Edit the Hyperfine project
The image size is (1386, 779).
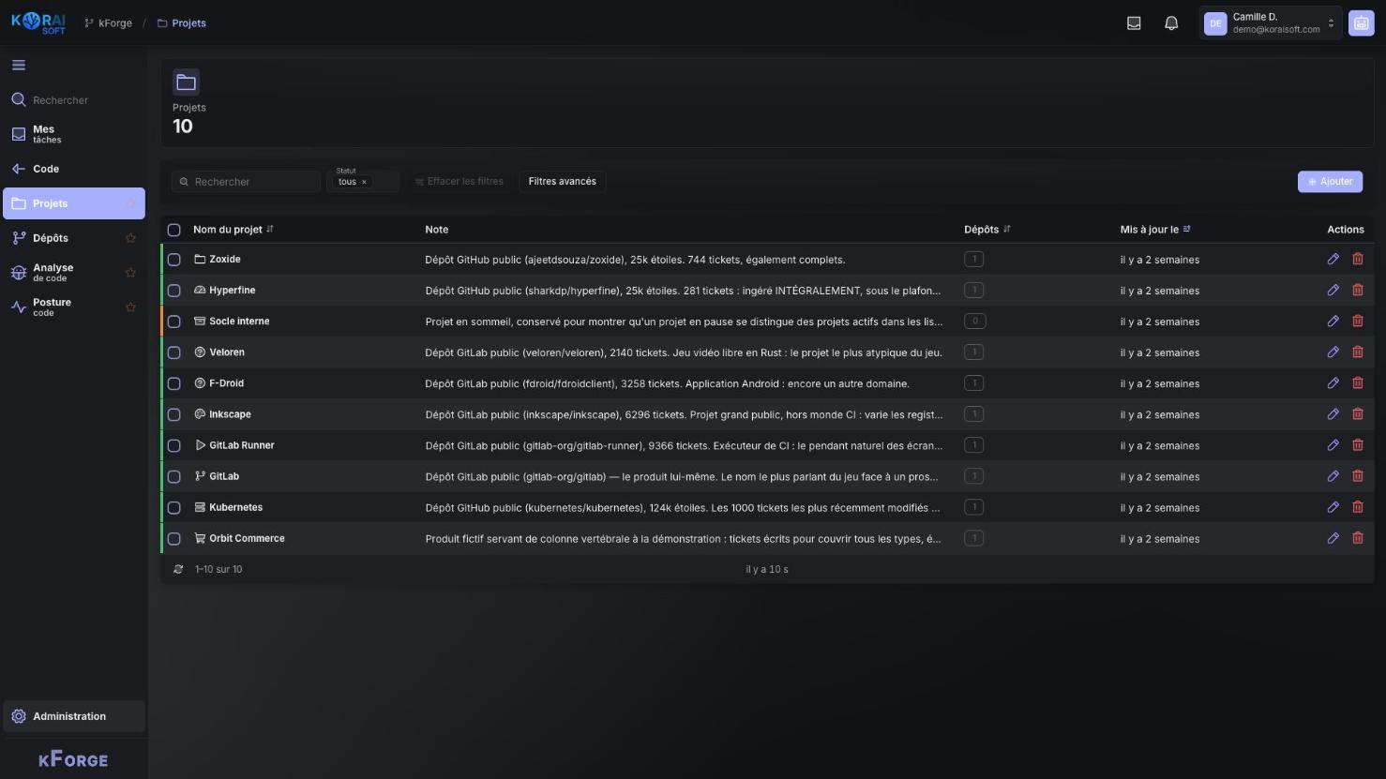(x=1333, y=290)
